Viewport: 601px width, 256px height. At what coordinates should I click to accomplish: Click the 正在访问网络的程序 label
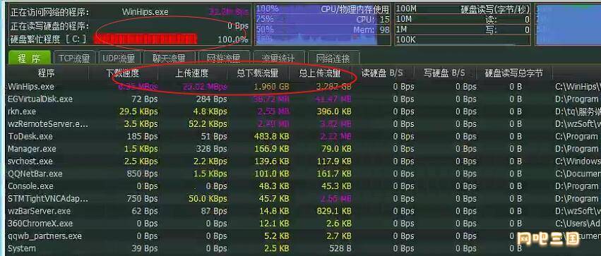[49, 12]
